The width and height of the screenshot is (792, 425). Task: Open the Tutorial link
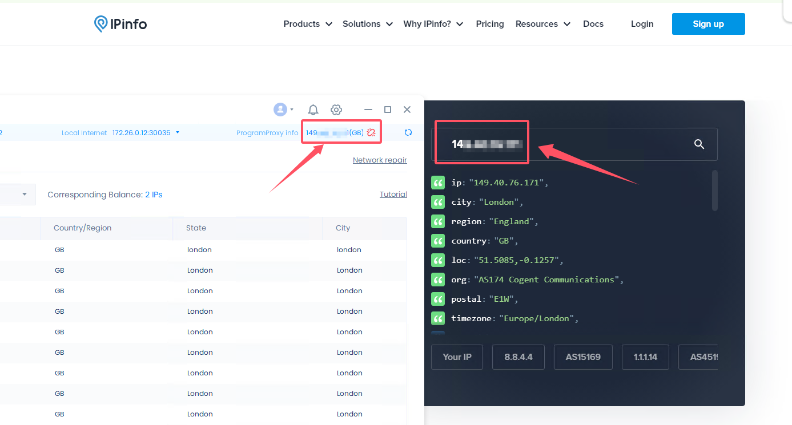[393, 195]
